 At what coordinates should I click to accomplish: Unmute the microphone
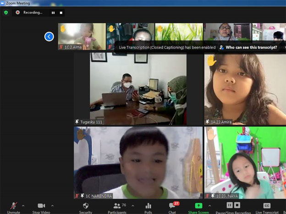[x=13, y=206]
